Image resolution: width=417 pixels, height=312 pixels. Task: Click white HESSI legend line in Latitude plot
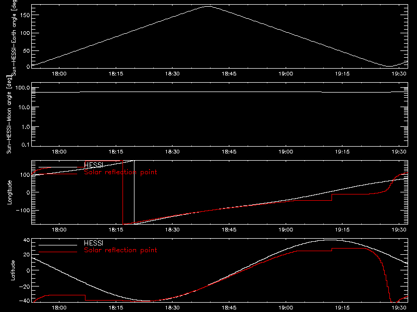tap(58, 245)
